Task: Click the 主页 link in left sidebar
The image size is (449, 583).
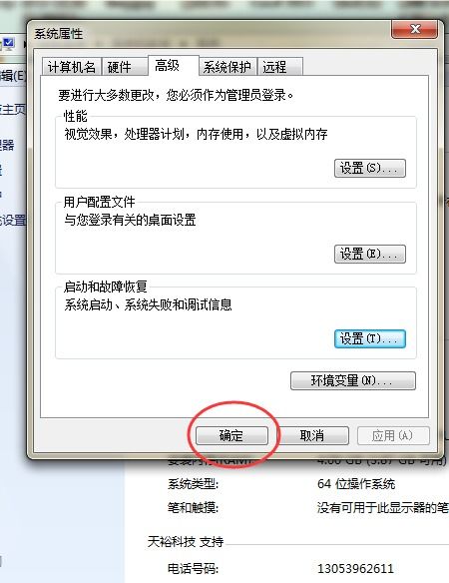Action: (x=13, y=110)
